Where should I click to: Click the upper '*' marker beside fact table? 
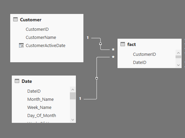(x=113, y=50)
